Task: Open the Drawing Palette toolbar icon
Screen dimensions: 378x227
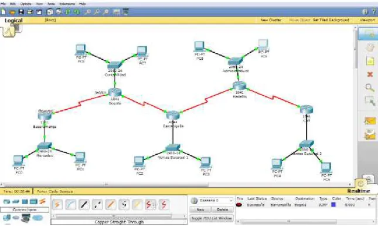Action: click(x=117, y=12)
